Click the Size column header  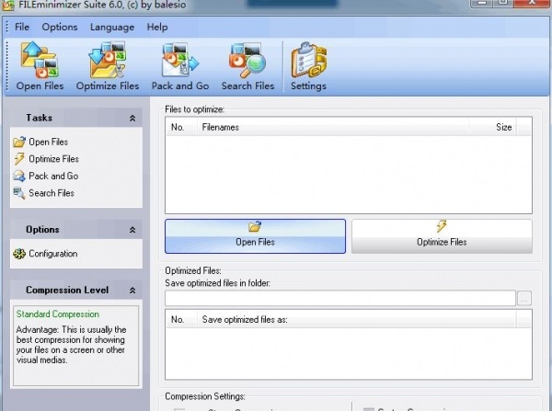pyautogui.click(x=493, y=127)
